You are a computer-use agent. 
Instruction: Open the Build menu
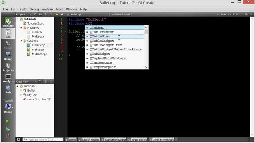[x=23, y=9]
